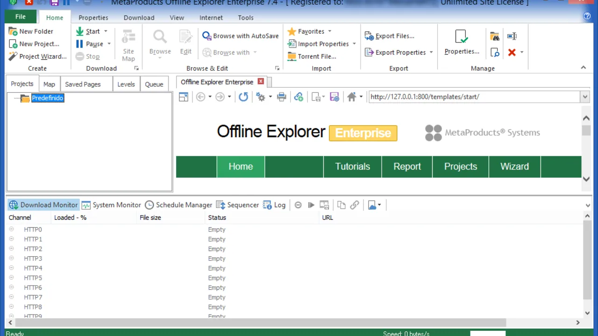The height and width of the screenshot is (336, 598).
Task: Click the folder with binoculars find icon
Action: [495, 36]
